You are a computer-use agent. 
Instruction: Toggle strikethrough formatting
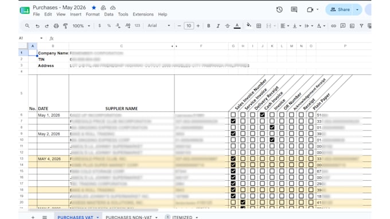[x=227, y=26]
